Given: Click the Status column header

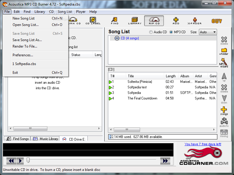Looking at the screenshot, I should [x=81, y=55].
